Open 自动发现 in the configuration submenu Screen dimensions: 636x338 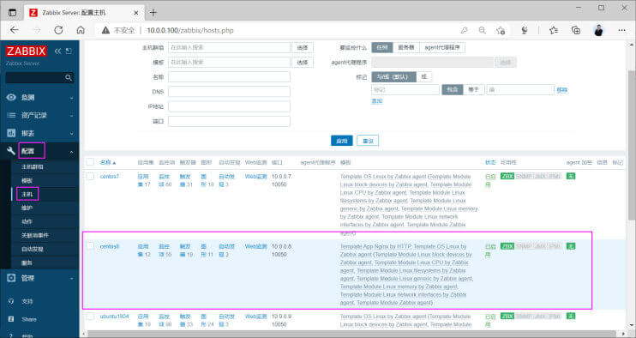click(33, 249)
